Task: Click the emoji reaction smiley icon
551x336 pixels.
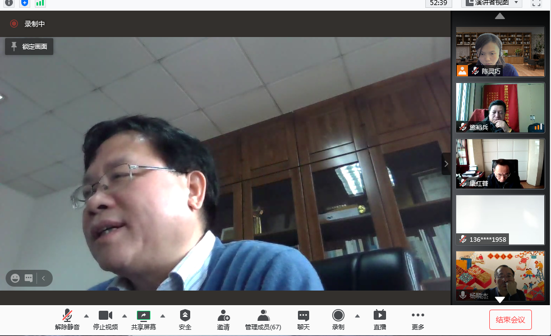Action: tap(15, 278)
